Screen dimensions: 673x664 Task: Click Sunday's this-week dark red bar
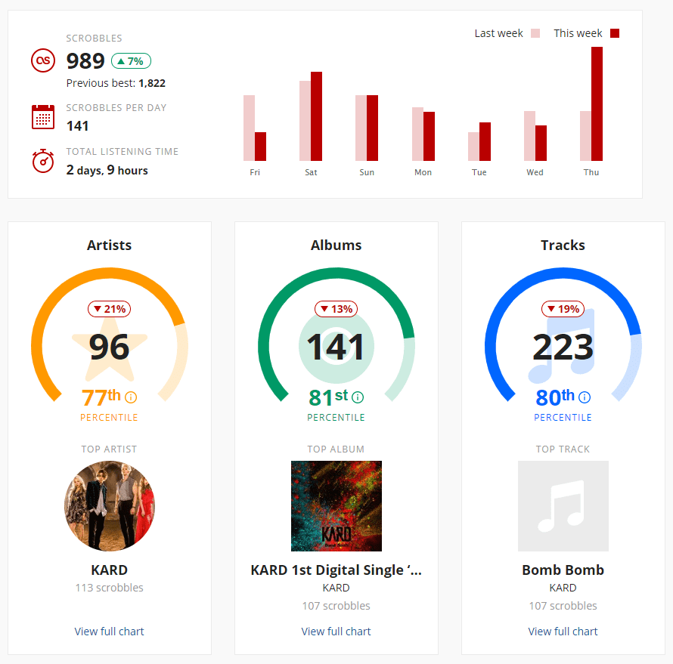click(x=372, y=128)
